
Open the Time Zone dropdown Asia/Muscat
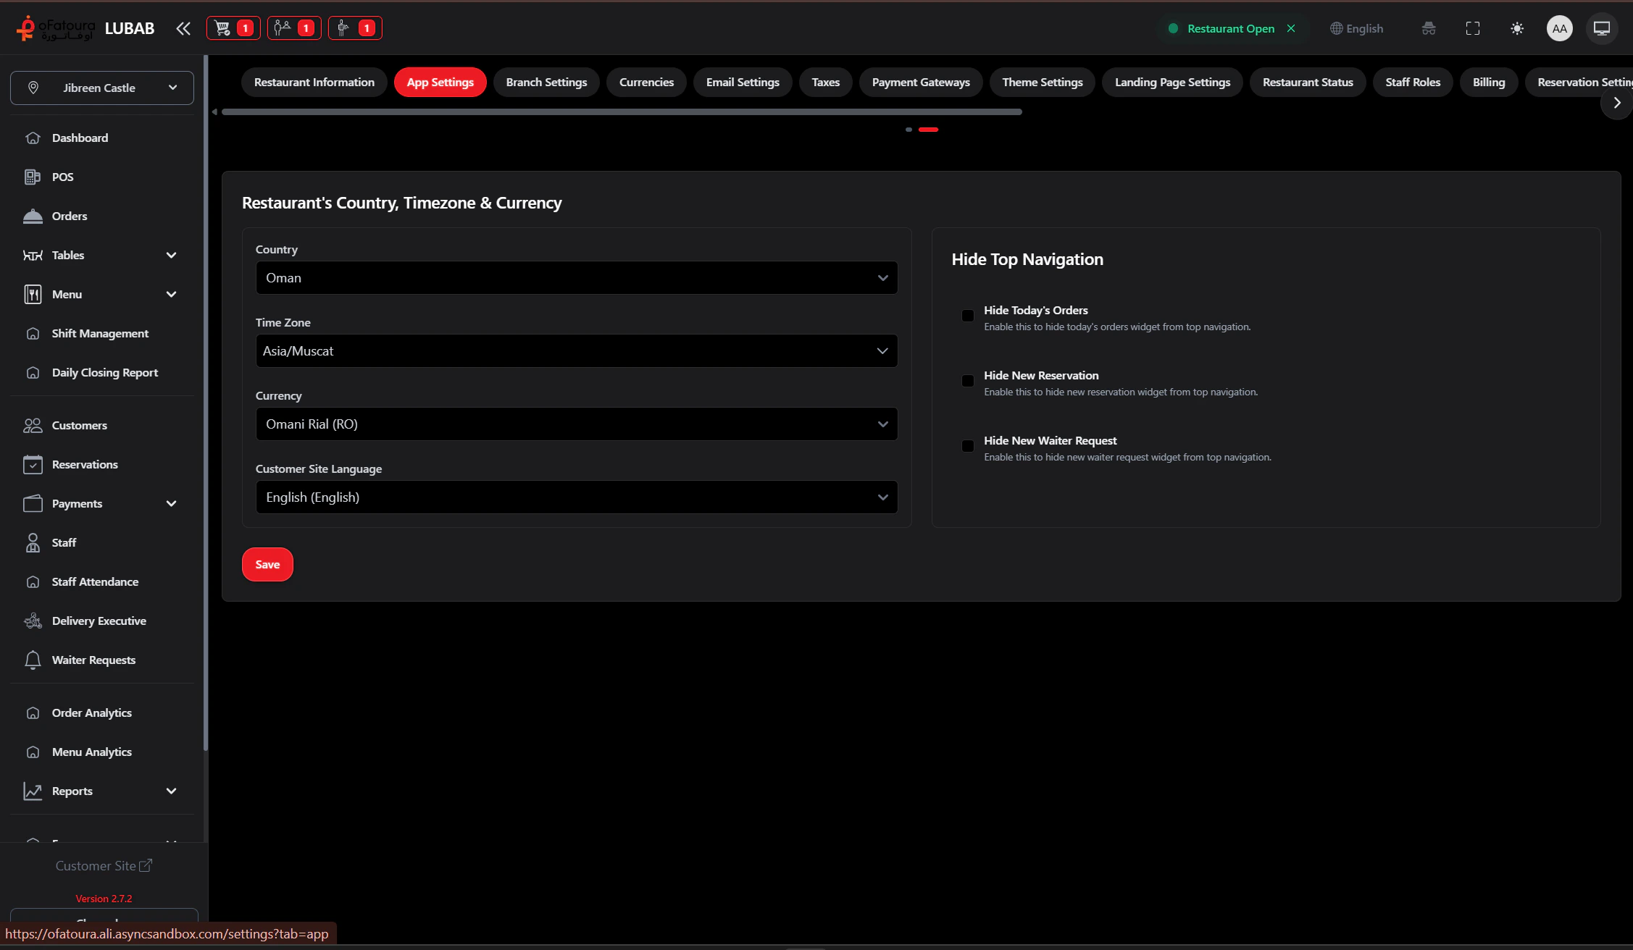click(x=576, y=351)
